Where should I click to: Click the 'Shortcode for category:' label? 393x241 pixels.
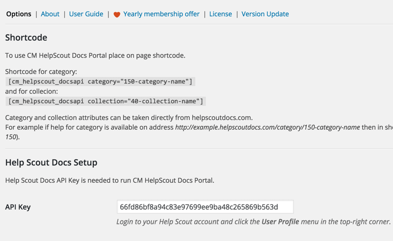pos(41,72)
